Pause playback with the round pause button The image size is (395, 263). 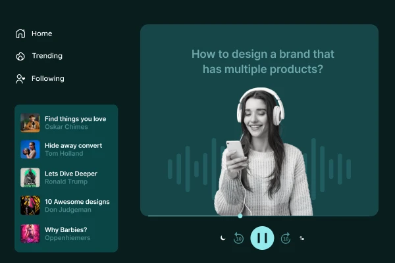point(262,238)
